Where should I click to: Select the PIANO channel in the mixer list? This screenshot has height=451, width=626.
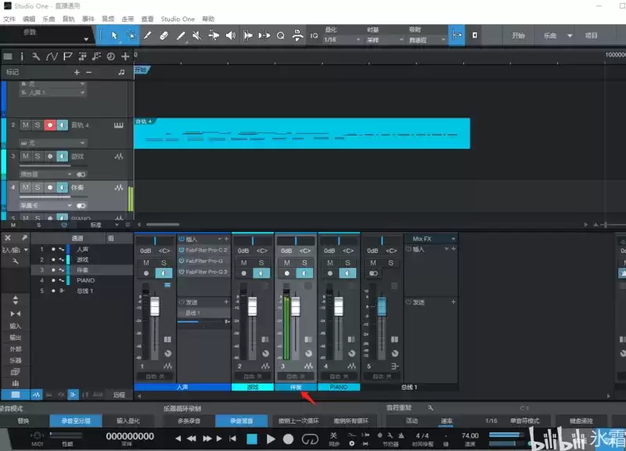click(x=85, y=280)
